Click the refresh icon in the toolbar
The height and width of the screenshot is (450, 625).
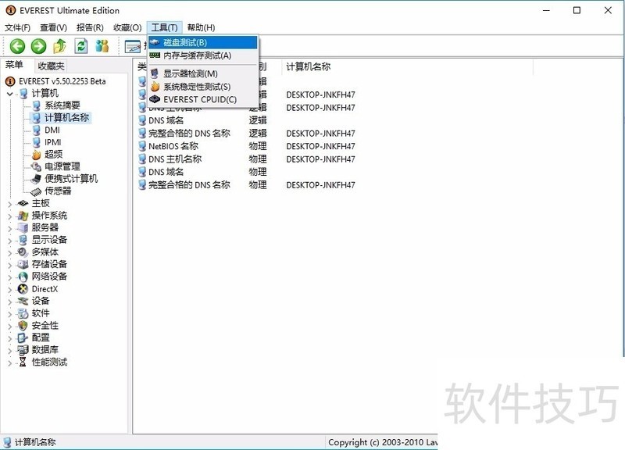[x=80, y=45]
